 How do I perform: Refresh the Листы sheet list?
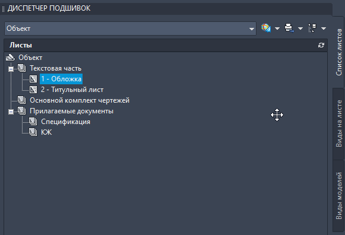coord(321,45)
